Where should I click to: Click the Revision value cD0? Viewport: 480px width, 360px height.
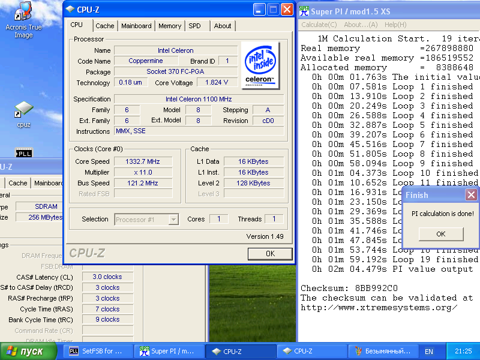tap(268, 121)
